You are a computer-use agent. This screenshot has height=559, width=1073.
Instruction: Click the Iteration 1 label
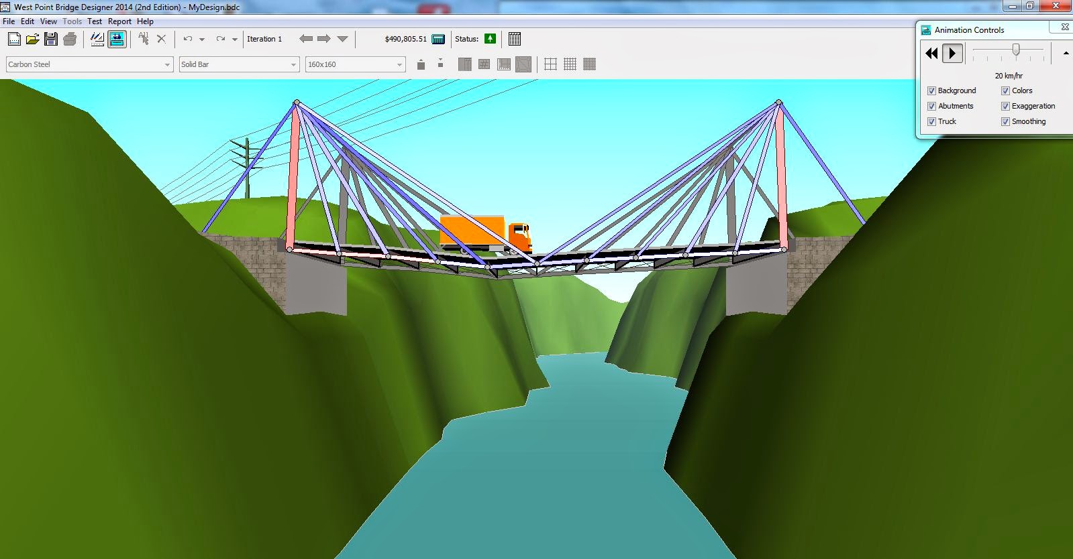264,39
